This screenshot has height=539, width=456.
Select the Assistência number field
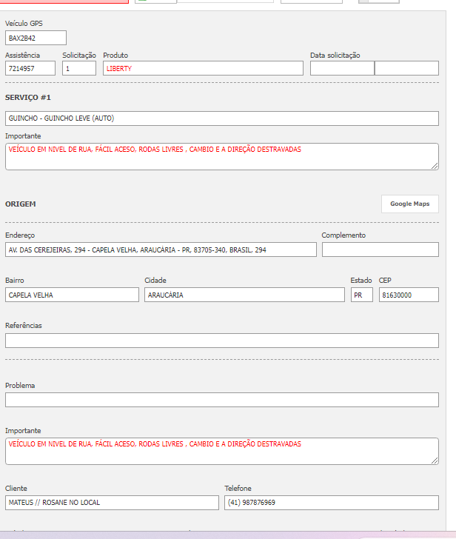tap(30, 68)
